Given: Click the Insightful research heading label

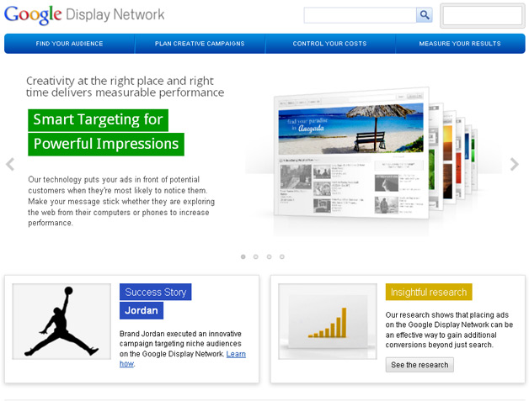Looking at the screenshot, I should pos(429,293).
